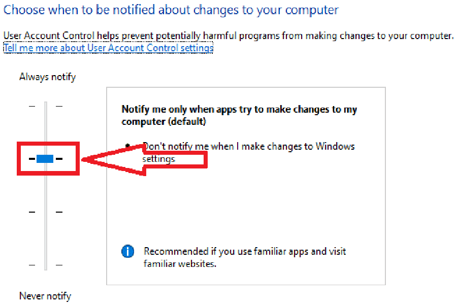
Task: Click the dash just left of the blue thumb
Action: (x=32, y=159)
